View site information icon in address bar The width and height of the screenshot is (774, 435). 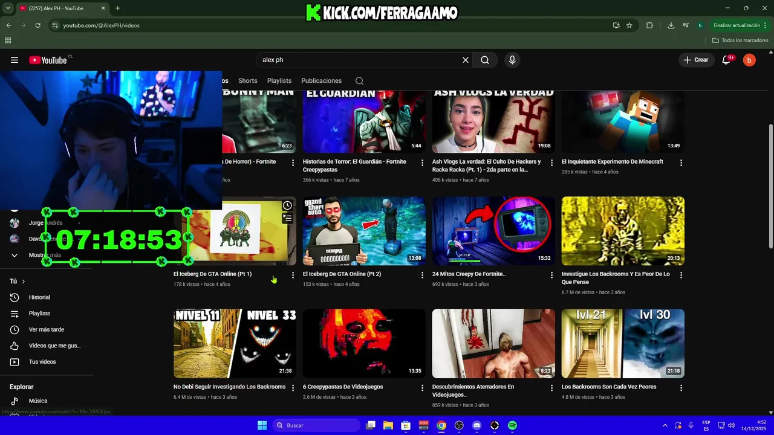pos(55,25)
